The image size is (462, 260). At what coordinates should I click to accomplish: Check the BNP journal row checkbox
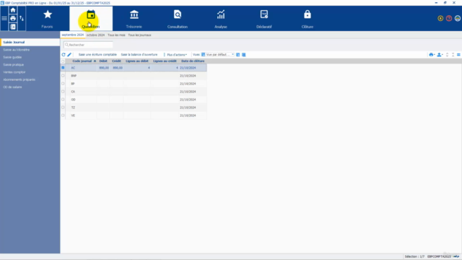tap(63, 75)
